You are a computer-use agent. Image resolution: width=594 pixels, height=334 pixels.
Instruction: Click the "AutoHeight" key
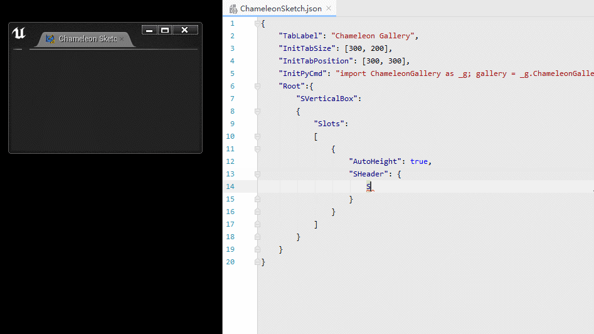pyautogui.click(x=375, y=161)
